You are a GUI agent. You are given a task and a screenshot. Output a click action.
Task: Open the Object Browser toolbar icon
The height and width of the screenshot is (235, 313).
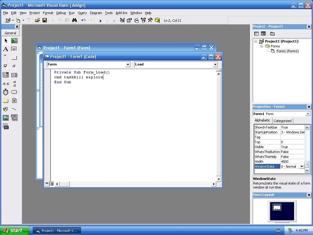(x=143, y=21)
